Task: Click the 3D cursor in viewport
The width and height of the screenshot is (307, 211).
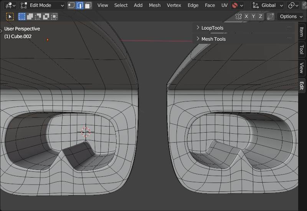Action: click(86, 132)
